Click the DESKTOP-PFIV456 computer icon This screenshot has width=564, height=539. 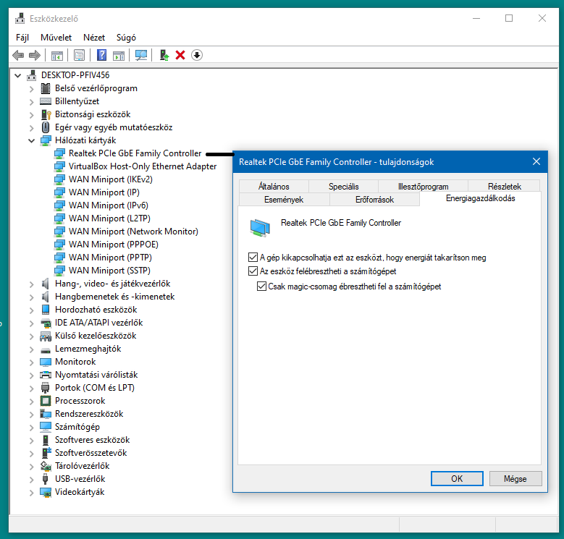[32, 75]
